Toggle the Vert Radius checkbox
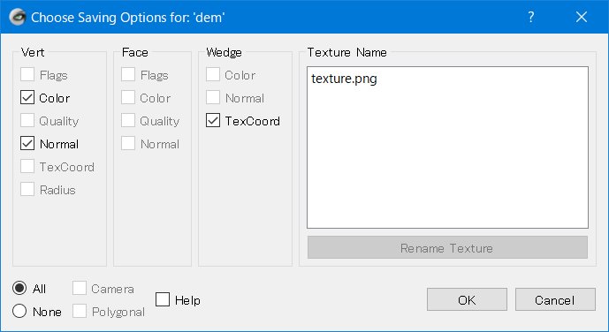Viewport: 609px width, 332px height. pos(27,189)
